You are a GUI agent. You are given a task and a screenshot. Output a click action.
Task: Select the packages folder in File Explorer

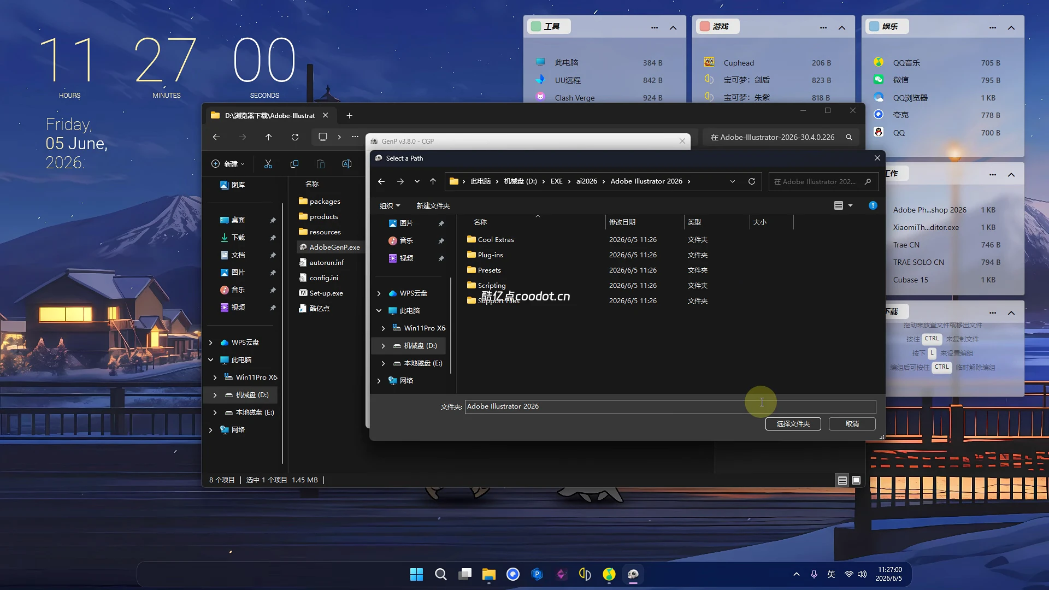tap(320, 201)
